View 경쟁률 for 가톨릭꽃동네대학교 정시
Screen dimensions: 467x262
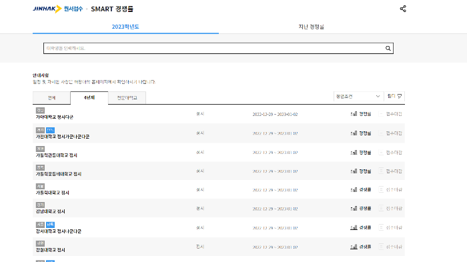pos(361,171)
